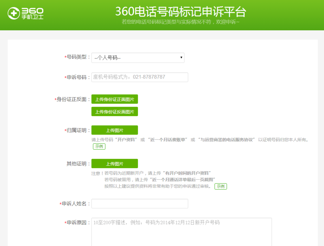This screenshot has width=324, height=246.
Task: Open the 号码类型 dropdown showing 个人号码
Action: tap(138, 58)
